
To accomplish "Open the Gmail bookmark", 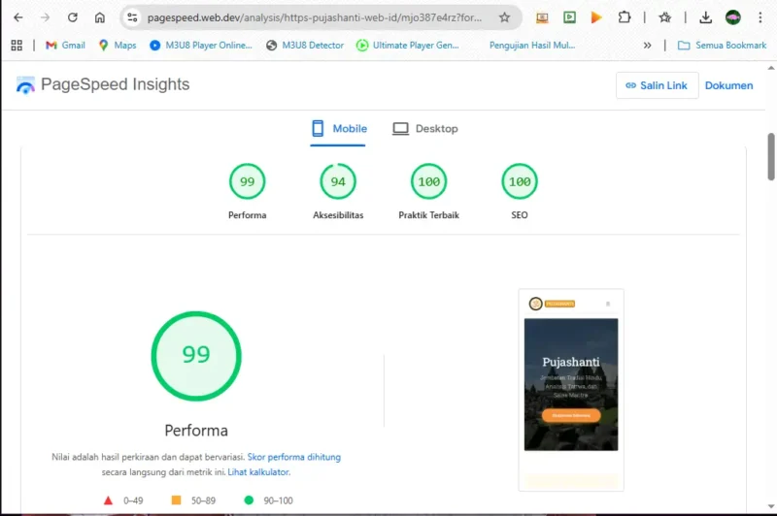I will click(x=65, y=46).
